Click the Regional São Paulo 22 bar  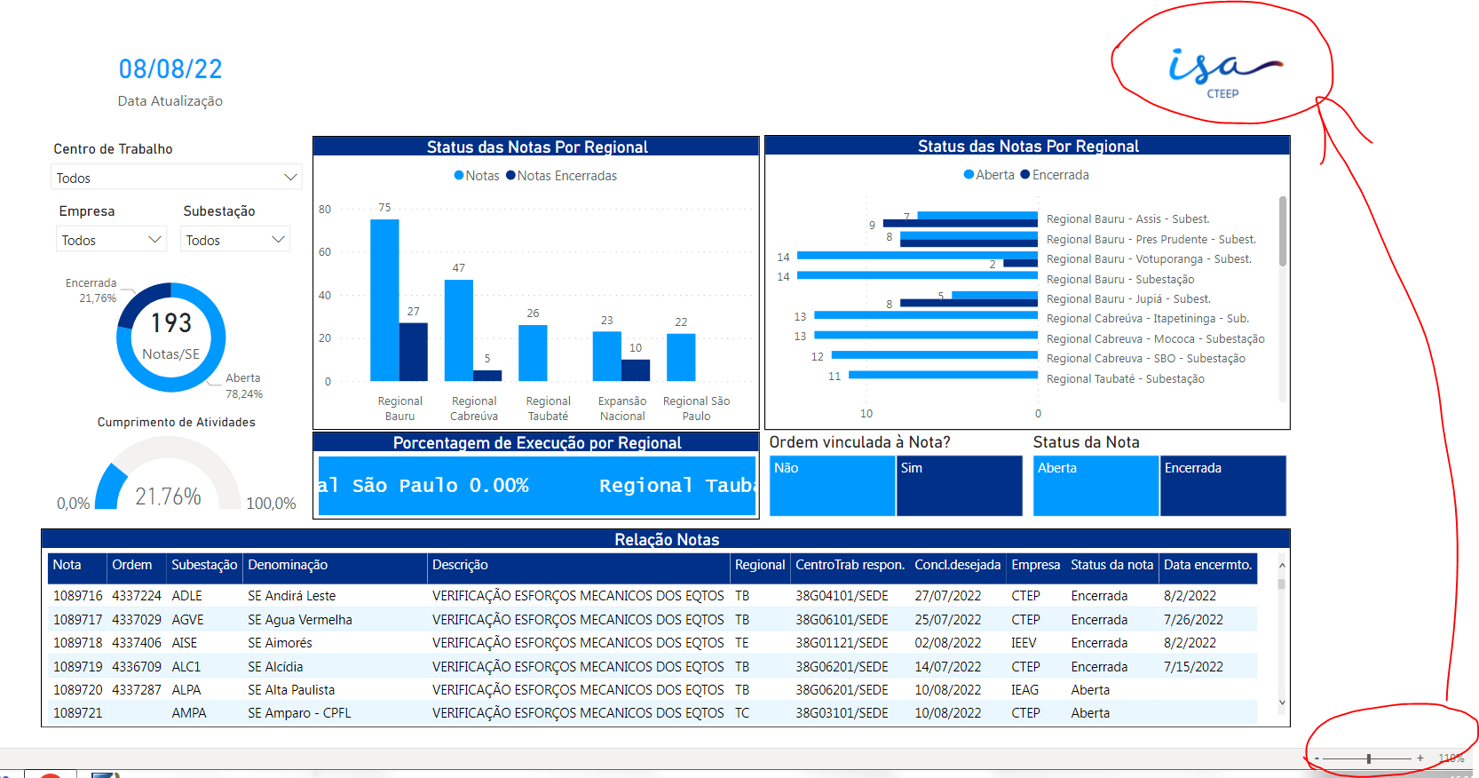[x=681, y=357]
